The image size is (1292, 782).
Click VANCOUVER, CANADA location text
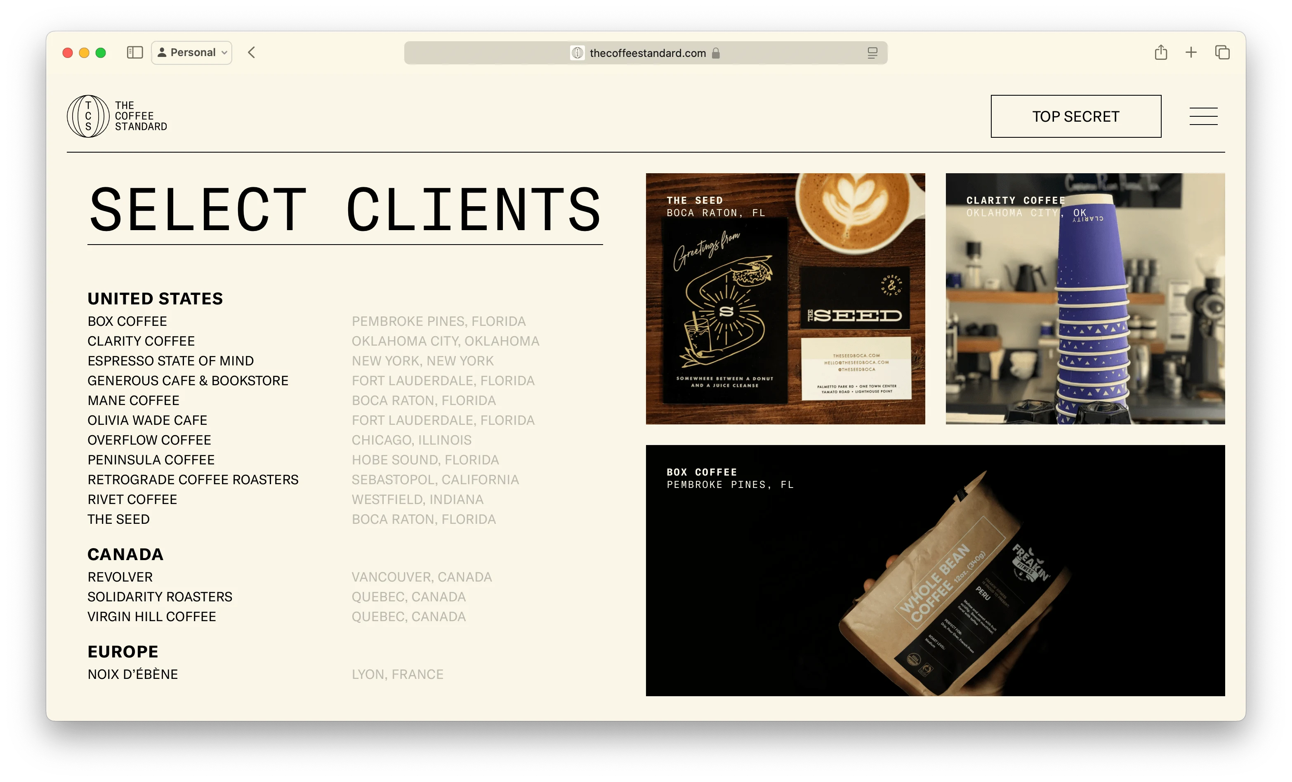click(x=422, y=577)
